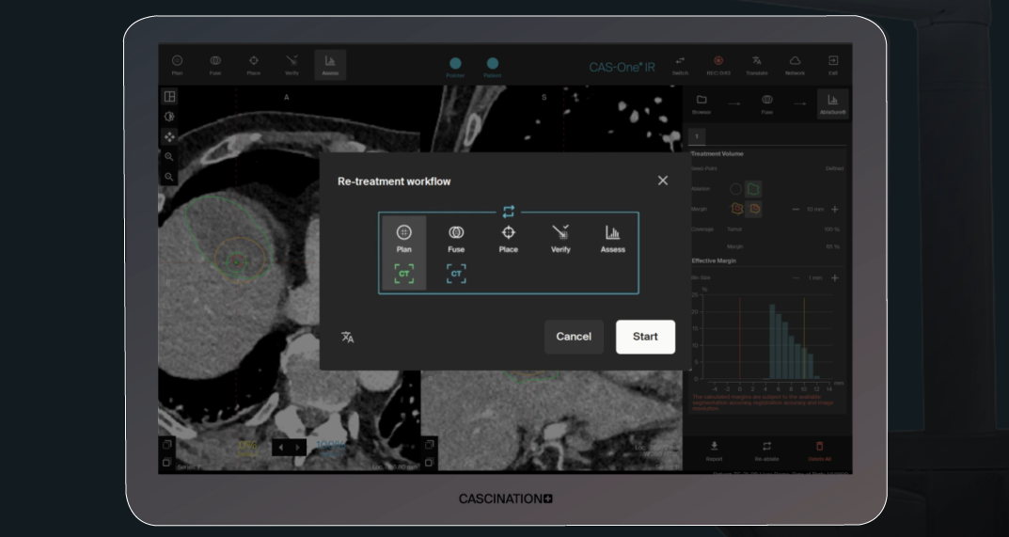Select the Assess step in the workflow dialog

click(x=612, y=239)
